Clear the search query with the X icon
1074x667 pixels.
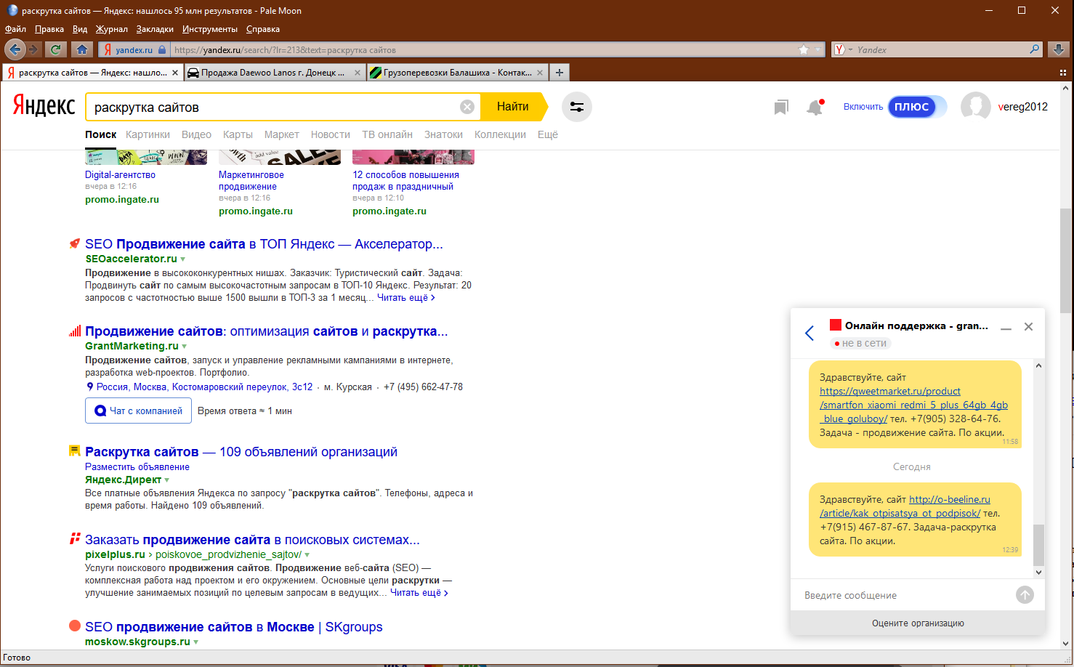(467, 107)
